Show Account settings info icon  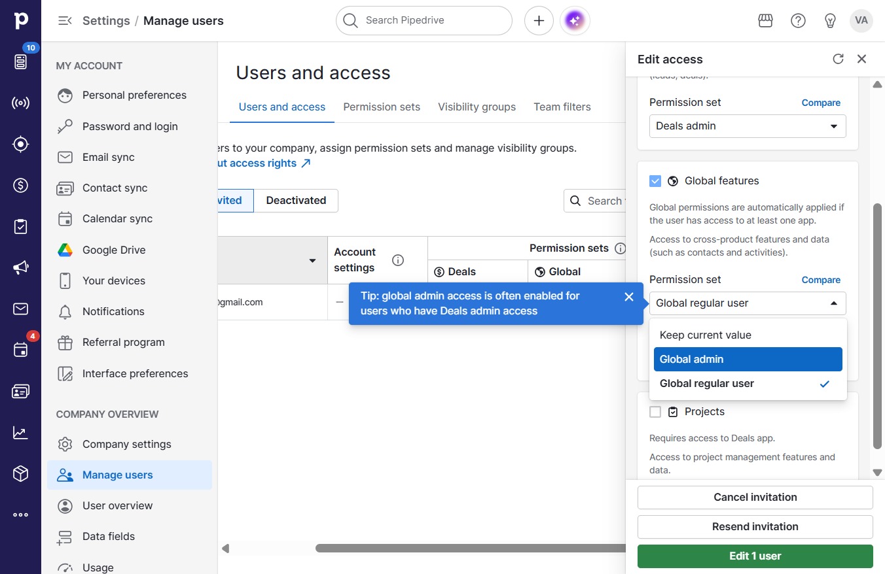point(397,260)
